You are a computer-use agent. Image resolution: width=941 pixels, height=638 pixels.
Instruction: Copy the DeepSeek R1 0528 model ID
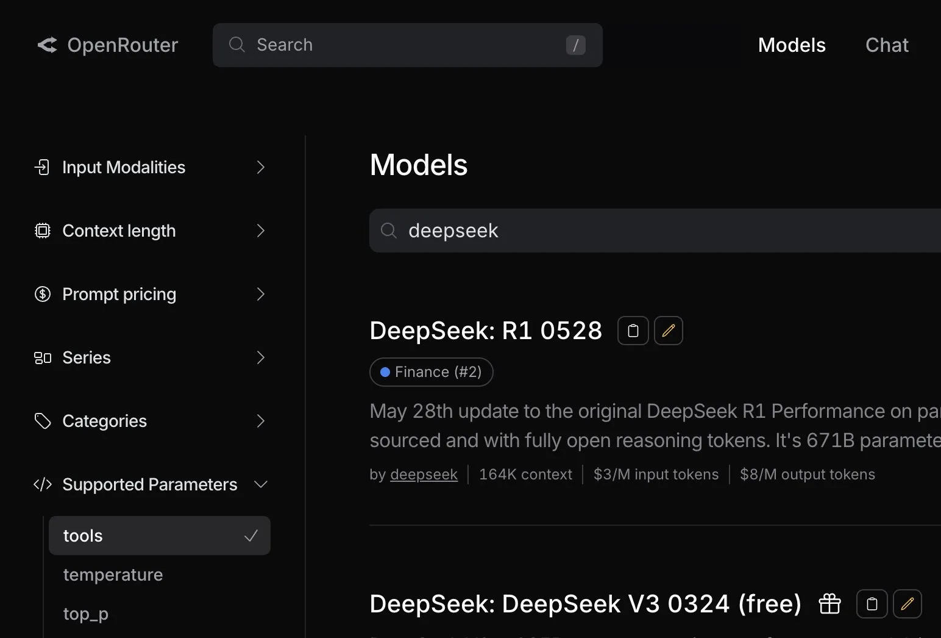(633, 331)
